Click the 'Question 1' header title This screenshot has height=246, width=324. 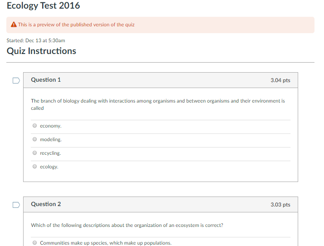(46, 80)
